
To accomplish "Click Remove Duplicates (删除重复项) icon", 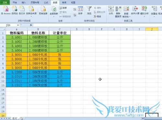I will click(118, 12).
